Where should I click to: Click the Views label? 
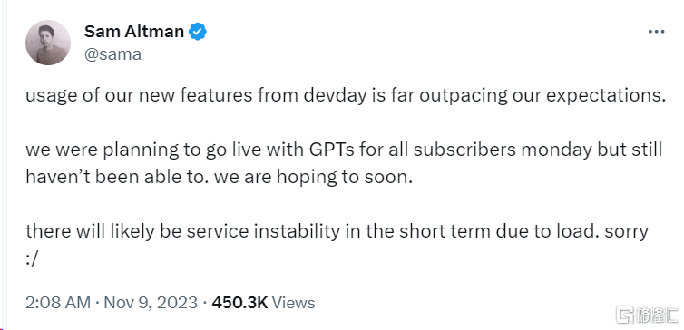point(293,303)
